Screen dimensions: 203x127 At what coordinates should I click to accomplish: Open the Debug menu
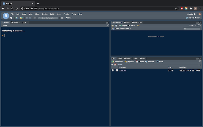pyautogui.click(x=59, y=14)
